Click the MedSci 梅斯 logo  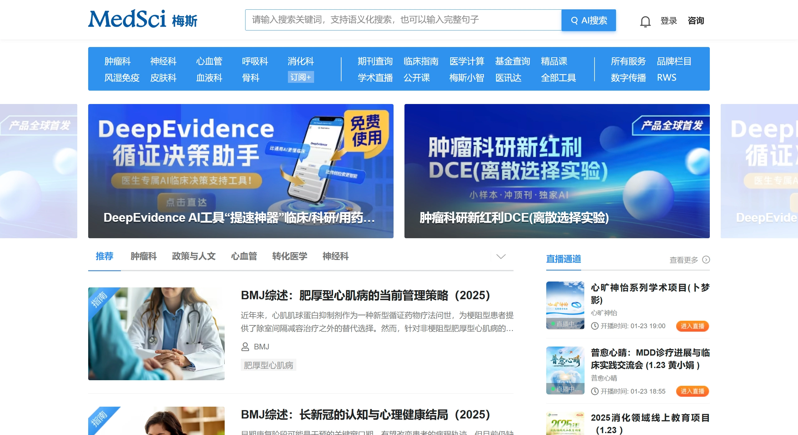(143, 19)
